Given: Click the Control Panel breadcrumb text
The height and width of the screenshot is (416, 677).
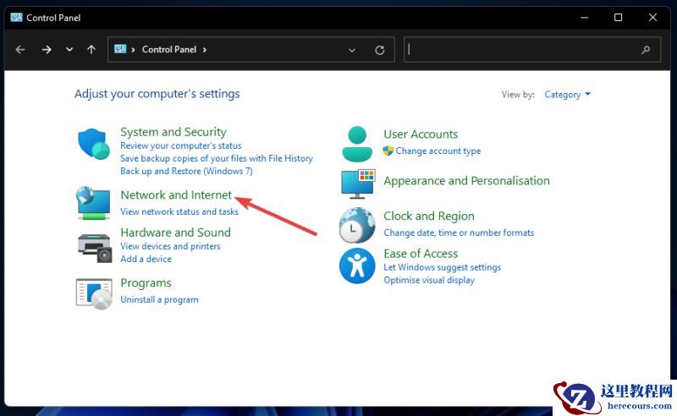Looking at the screenshot, I should [x=169, y=50].
